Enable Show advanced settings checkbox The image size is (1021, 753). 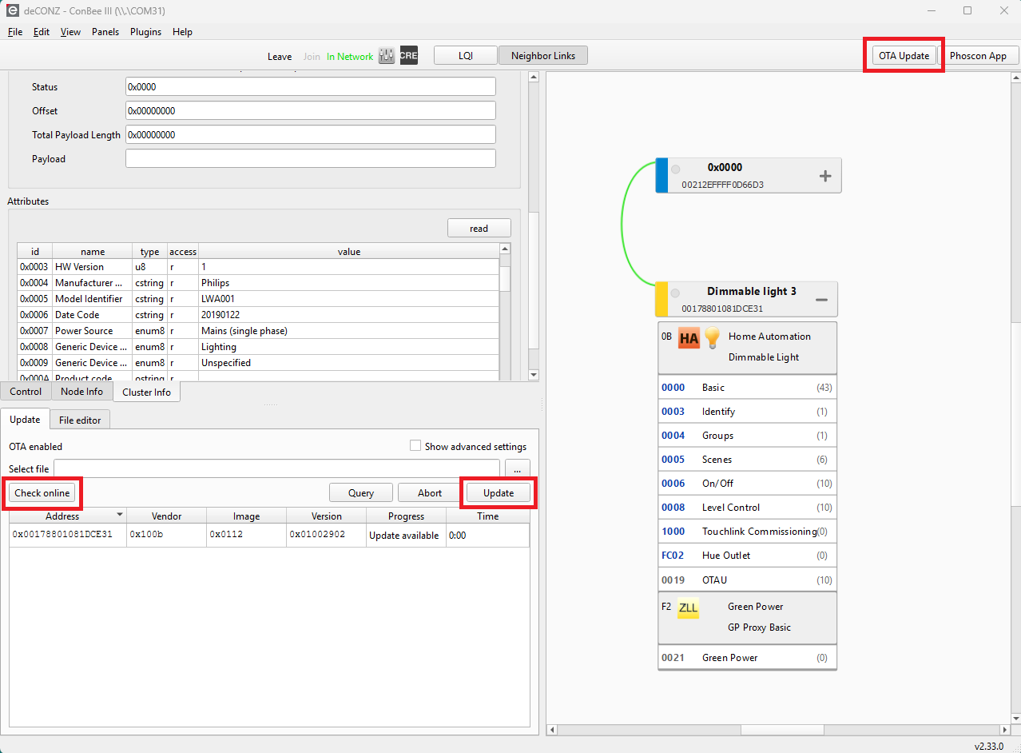pos(415,446)
